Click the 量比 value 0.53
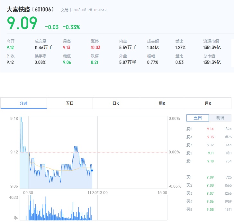Viewport: 234px width, 224px height. 179,62
